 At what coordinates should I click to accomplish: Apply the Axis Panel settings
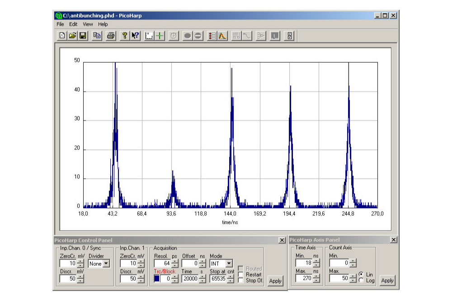(x=387, y=281)
